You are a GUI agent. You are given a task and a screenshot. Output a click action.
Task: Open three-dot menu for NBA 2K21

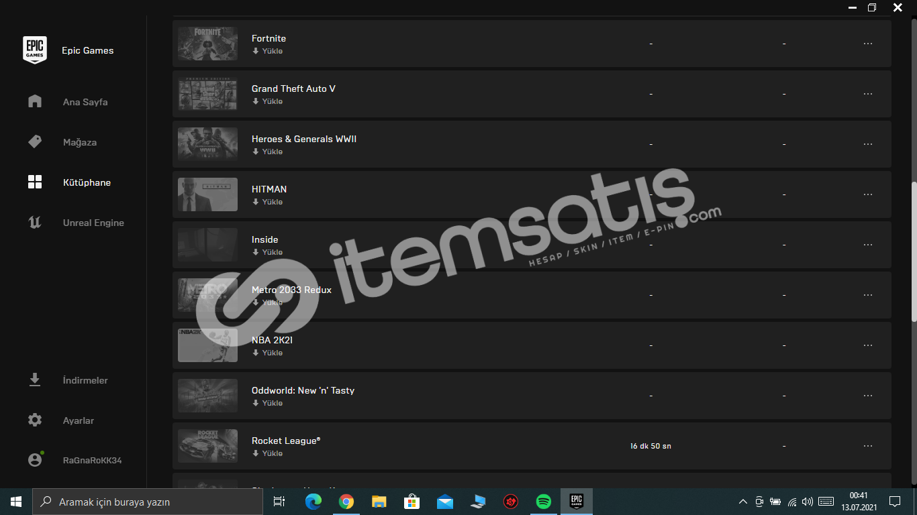point(868,345)
